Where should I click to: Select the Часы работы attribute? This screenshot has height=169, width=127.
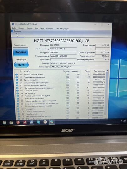click(30, 93)
